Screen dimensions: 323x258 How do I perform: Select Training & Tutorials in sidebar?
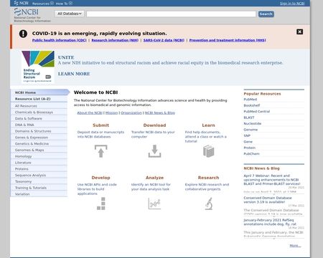(39, 188)
